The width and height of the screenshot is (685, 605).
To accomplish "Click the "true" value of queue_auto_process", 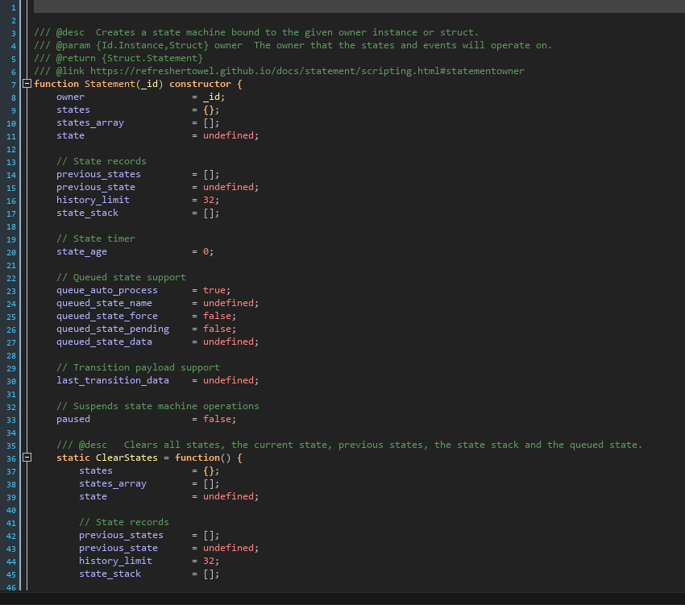I will 216,290.
